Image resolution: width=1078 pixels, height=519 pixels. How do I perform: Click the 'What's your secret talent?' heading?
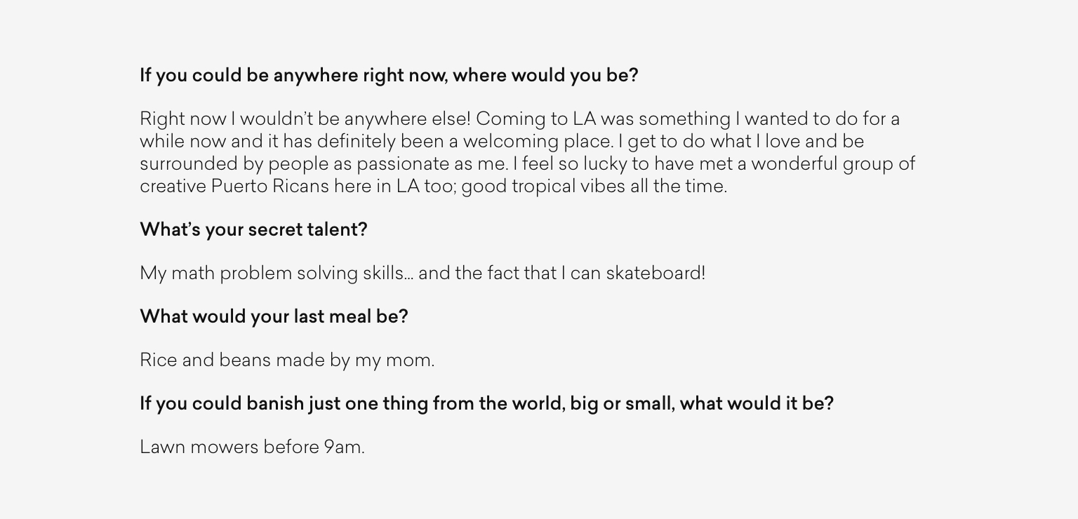point(253,230)
